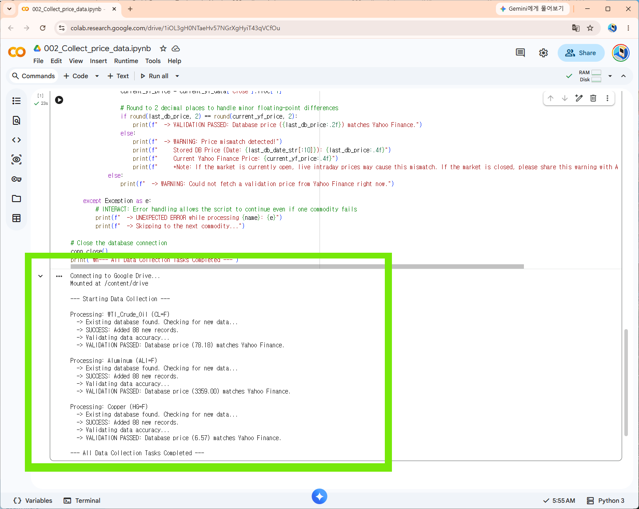639x509 pixels.
Task: Open the Chrome three-dot menu
Action: click(x=628, y=28)
